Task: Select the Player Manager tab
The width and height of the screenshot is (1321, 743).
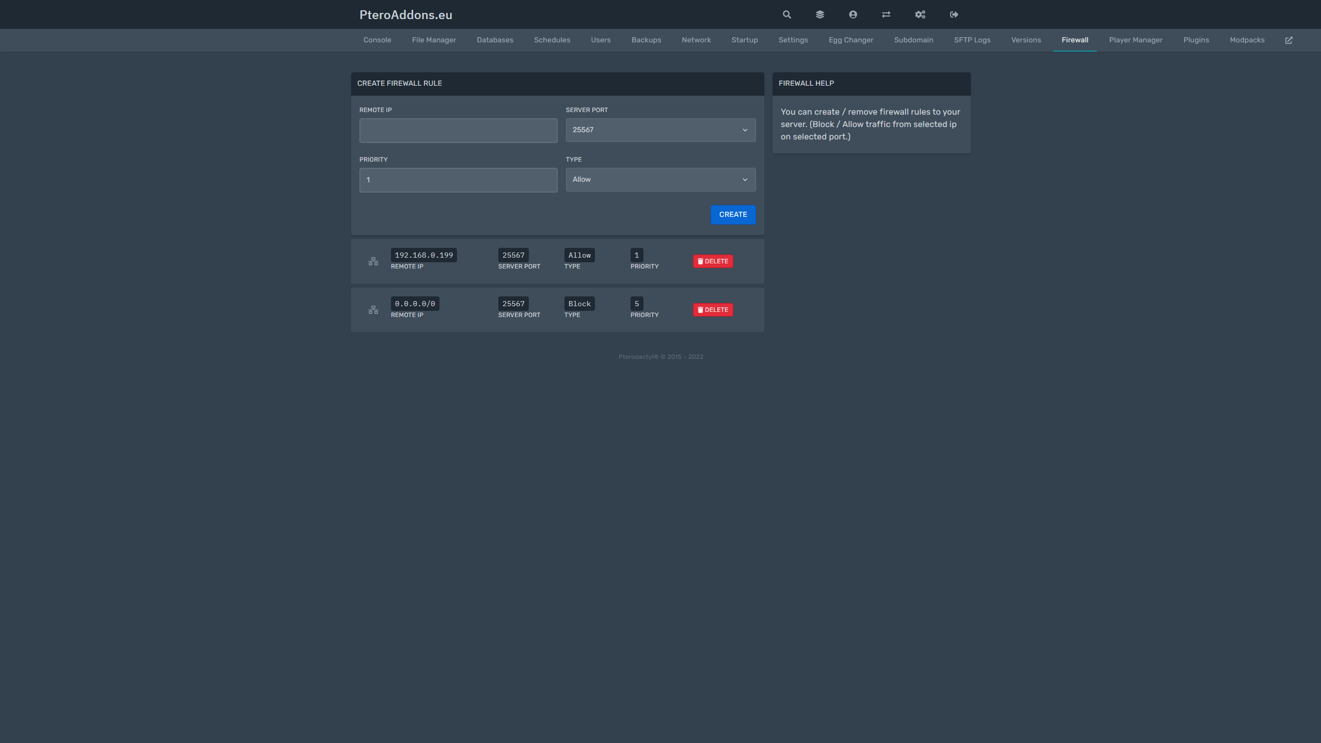Action: [1136, 40]
